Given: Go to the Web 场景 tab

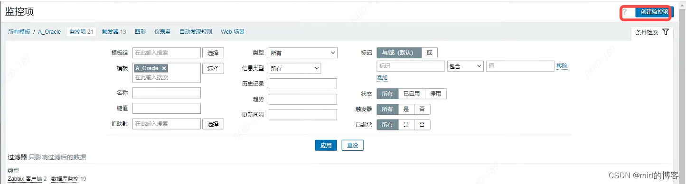Looking at the screenshot, I should (233, 32).
